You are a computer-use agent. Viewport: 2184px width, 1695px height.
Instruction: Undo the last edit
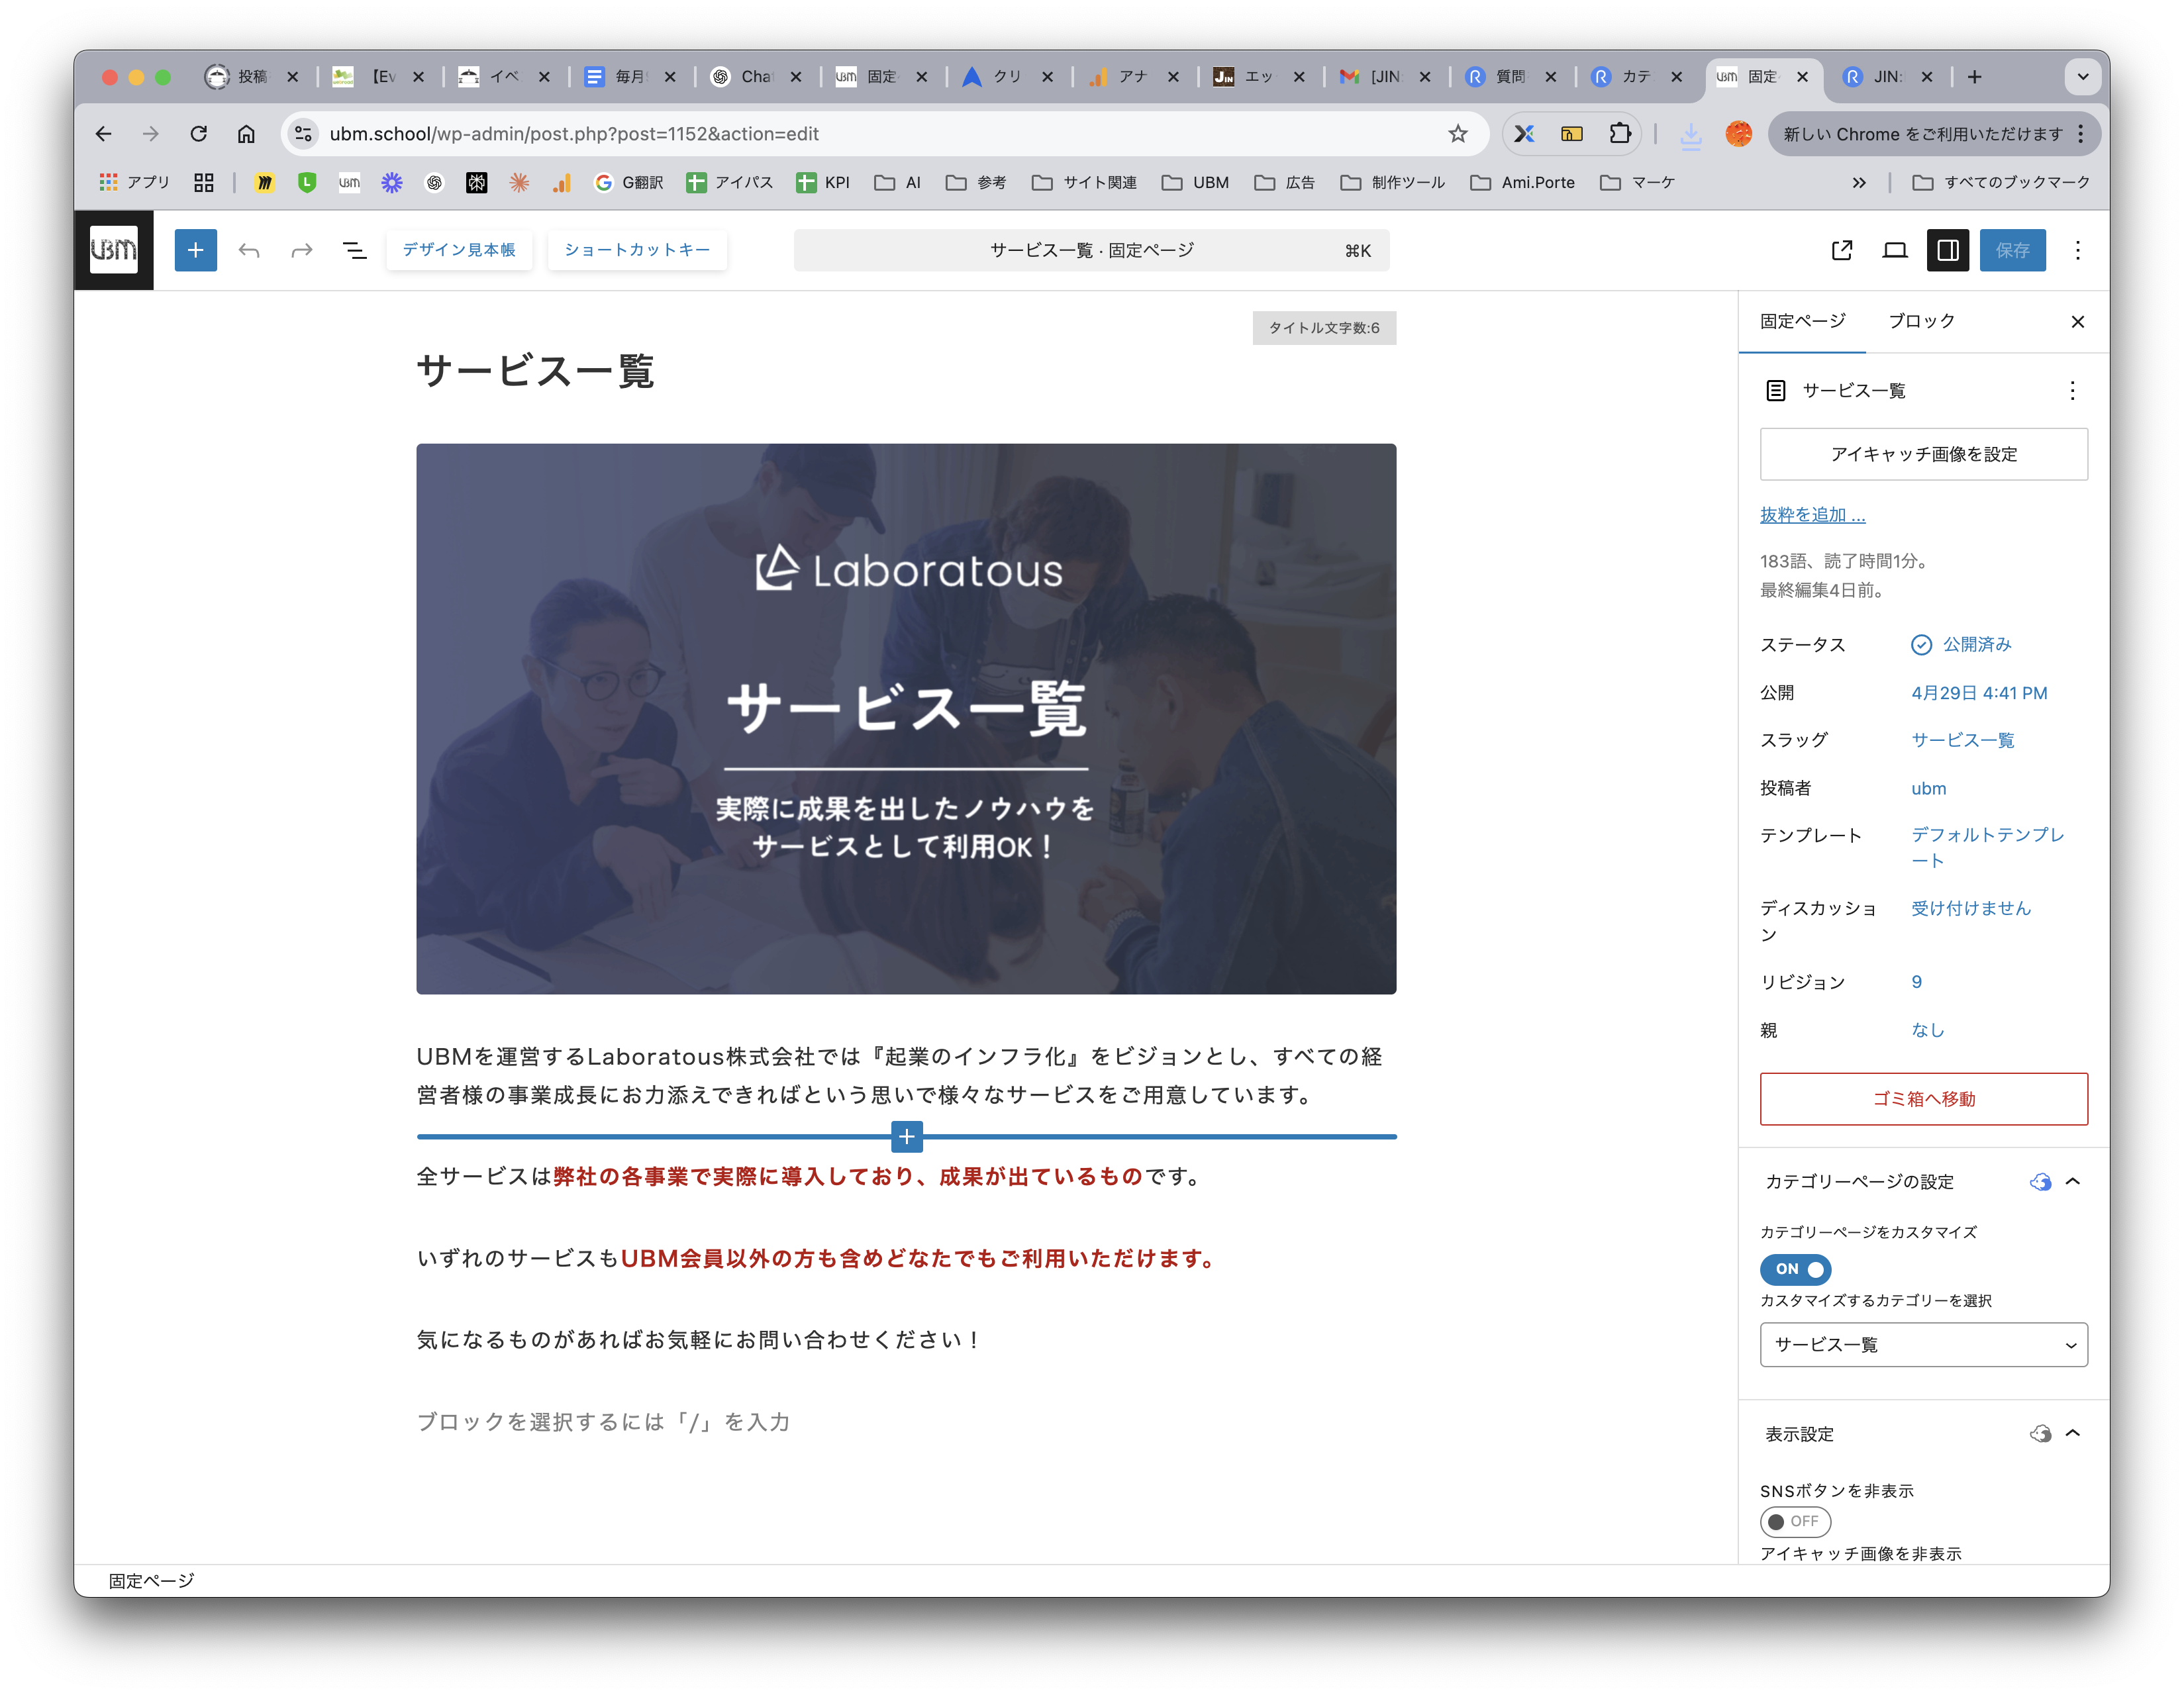(x=249, y=250)
